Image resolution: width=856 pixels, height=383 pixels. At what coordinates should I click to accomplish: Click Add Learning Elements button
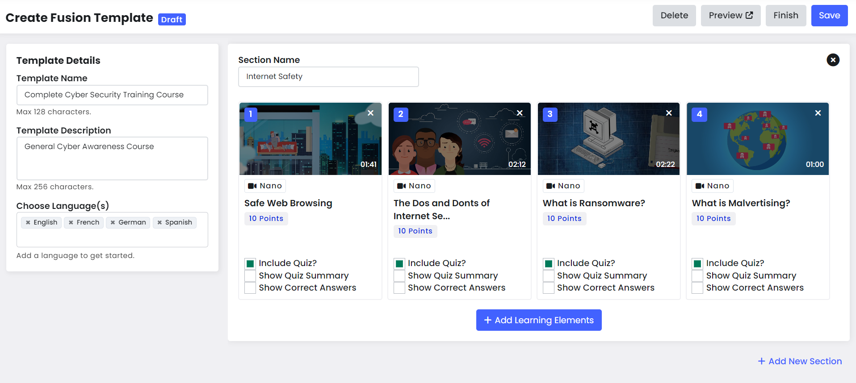(x=539, y=320)
